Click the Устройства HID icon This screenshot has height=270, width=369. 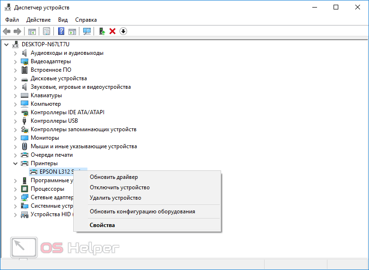point(25,214)
